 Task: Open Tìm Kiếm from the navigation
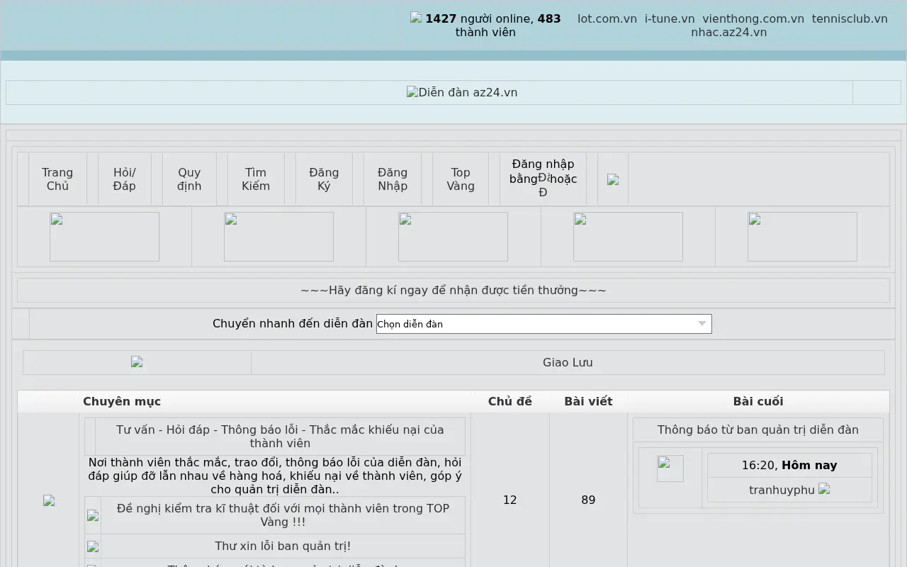256,179
